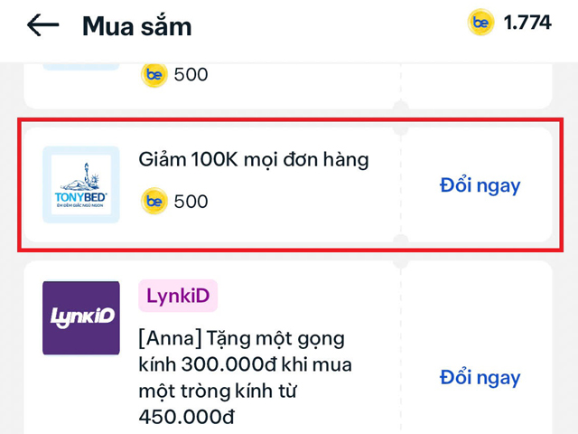Open the be coin balance icon in header
Viewport: 578px width, 434px height.
[x=480, y=23]
